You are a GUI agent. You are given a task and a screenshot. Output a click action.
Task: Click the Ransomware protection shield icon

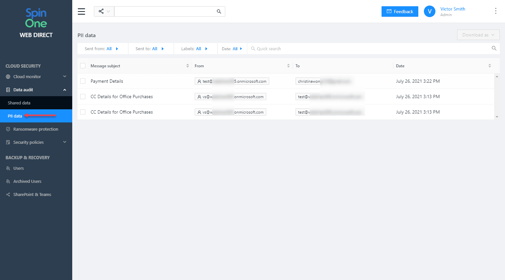8,129
